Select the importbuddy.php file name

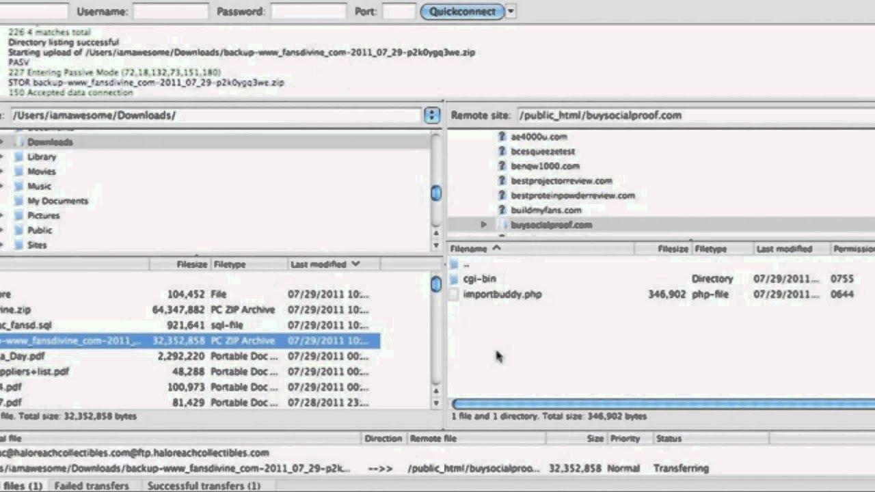pos(502,295)
